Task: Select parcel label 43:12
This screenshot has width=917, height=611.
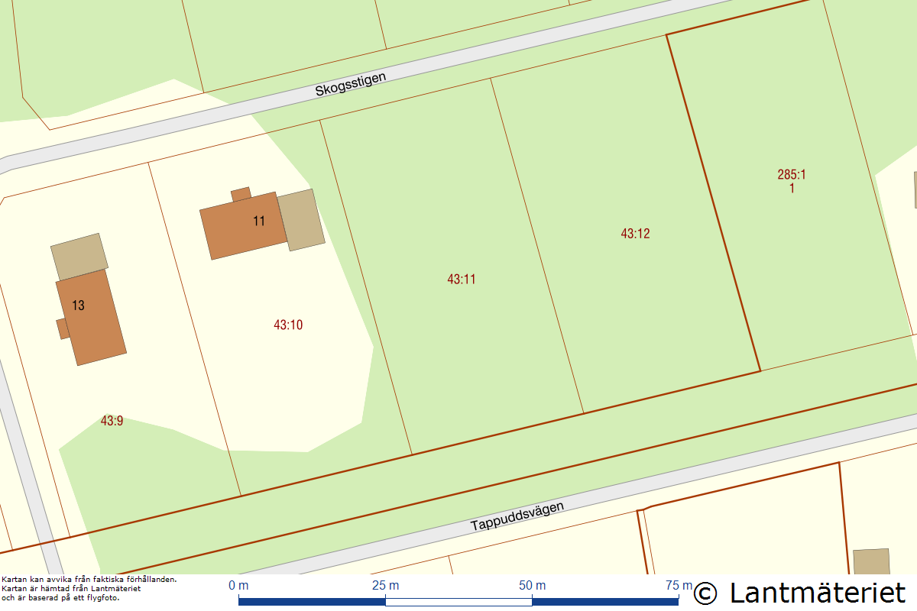Action: point(635,233)
